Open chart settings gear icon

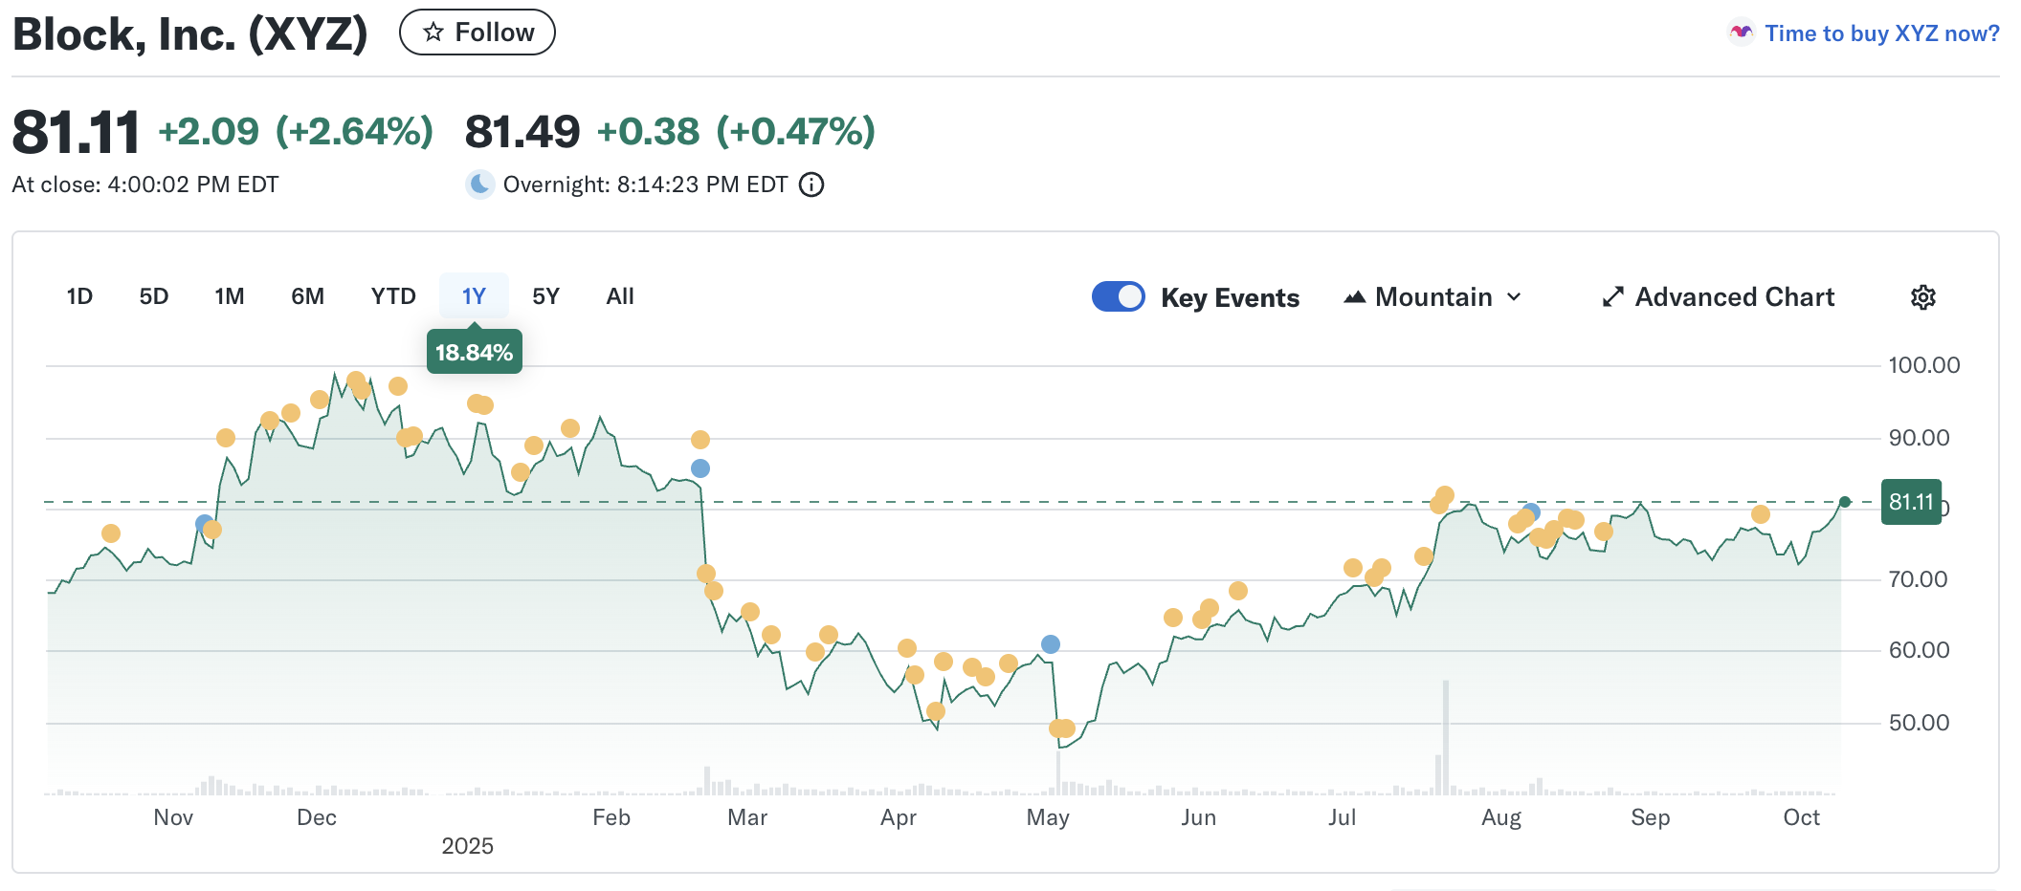point(1922,297)
